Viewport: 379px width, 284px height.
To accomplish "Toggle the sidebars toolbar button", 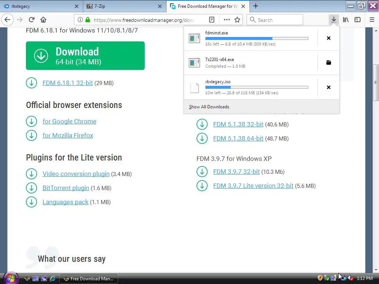I will (358, 20).
